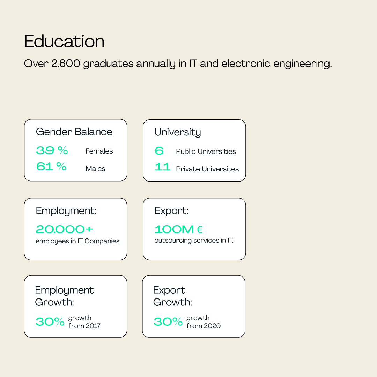Image resolution: width=377 pixels, height=377 pixels.
Task: Click the 20.000+ employees figure
Action: 65,229
